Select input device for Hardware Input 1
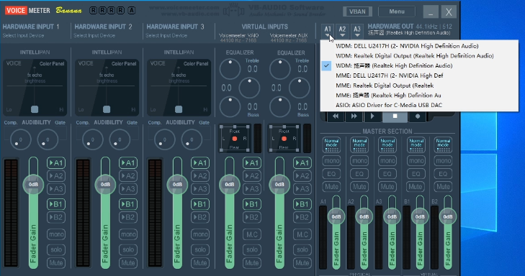Screen dimensions: 525x276 pyautogui.click(x=24, y=35)
